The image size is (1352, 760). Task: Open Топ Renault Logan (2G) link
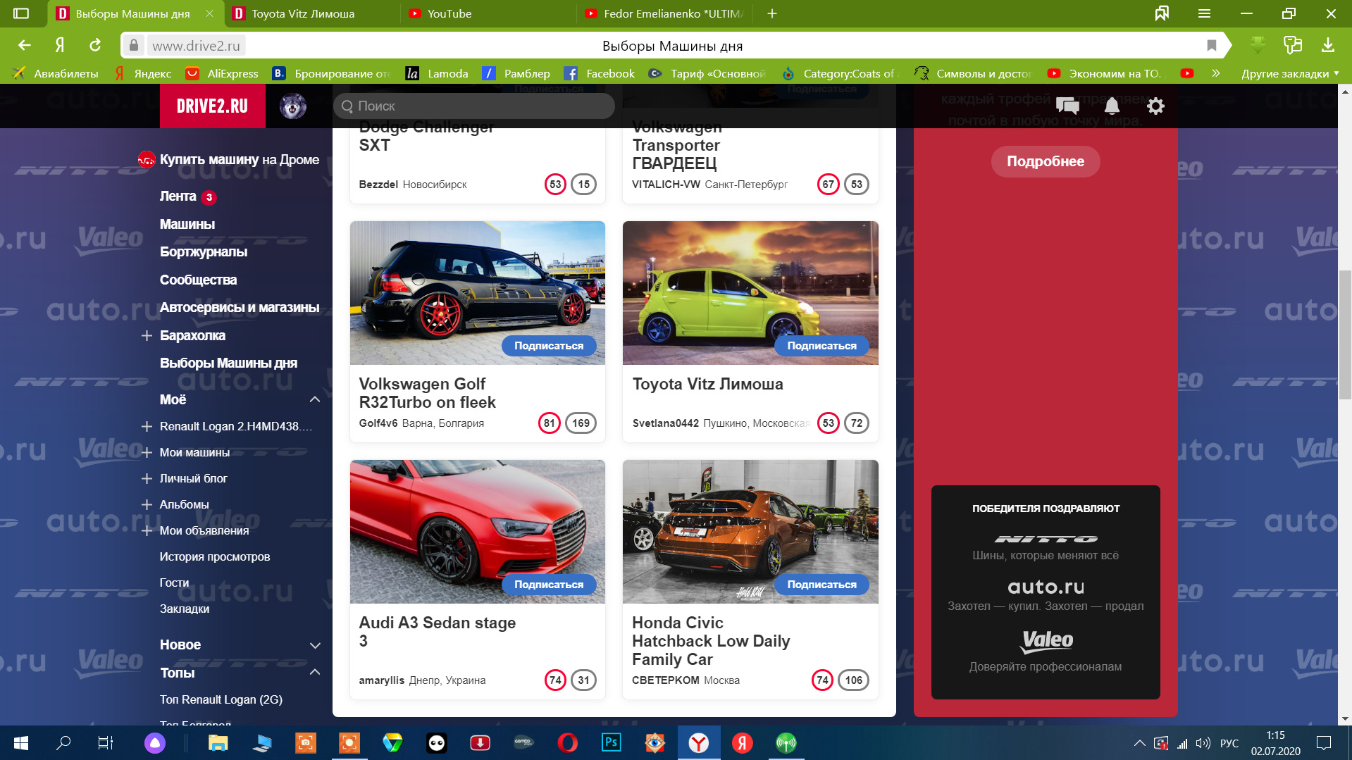tap(221, 699)
